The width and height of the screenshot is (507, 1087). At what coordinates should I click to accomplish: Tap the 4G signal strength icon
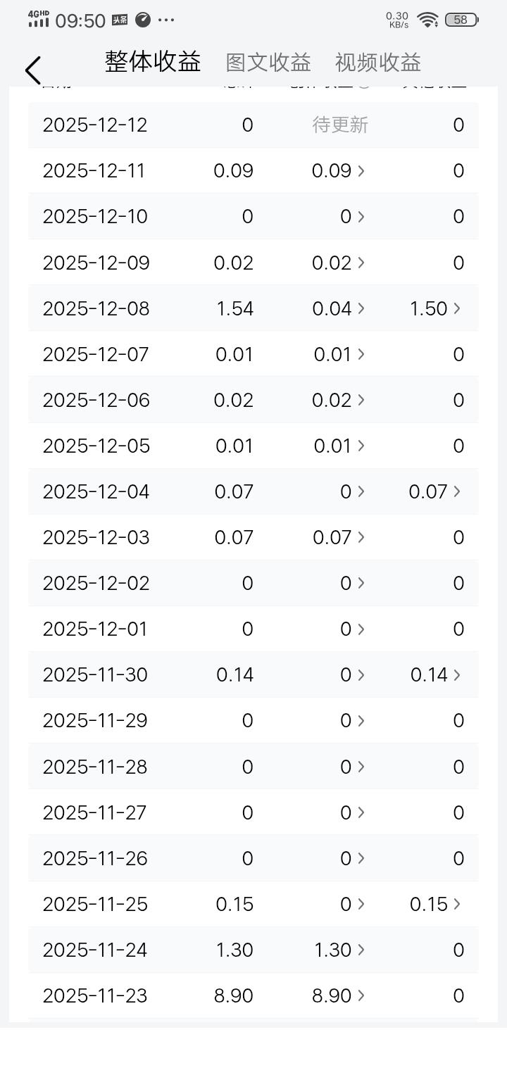39,19
